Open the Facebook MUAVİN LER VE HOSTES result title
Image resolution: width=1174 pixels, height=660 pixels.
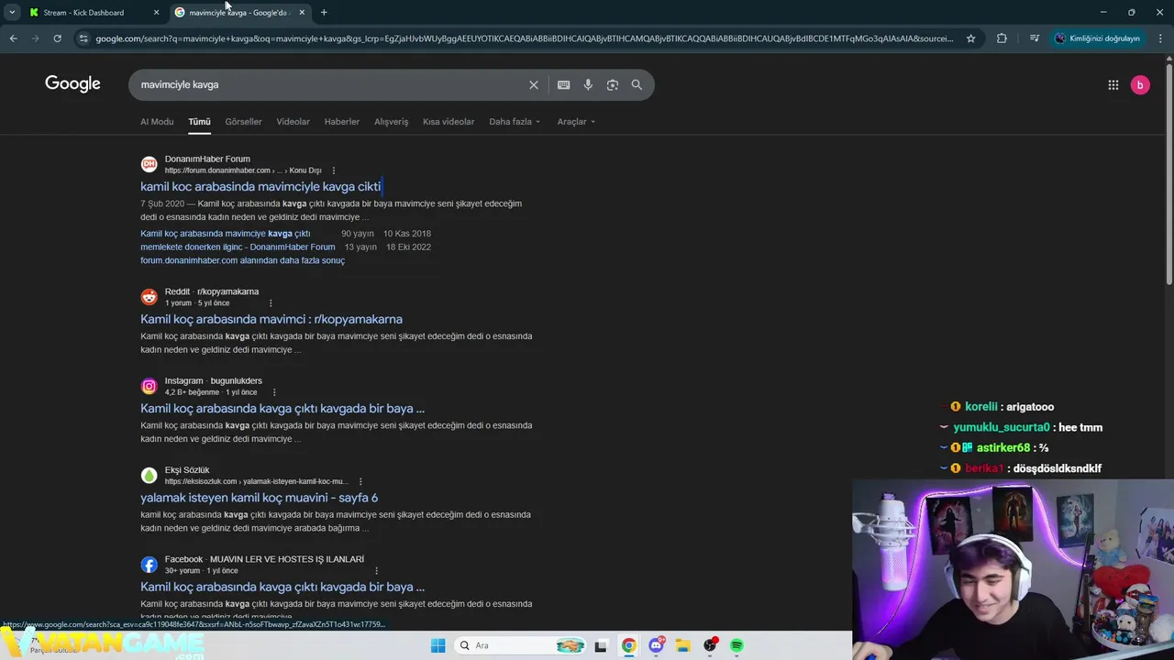pos(282,587)
